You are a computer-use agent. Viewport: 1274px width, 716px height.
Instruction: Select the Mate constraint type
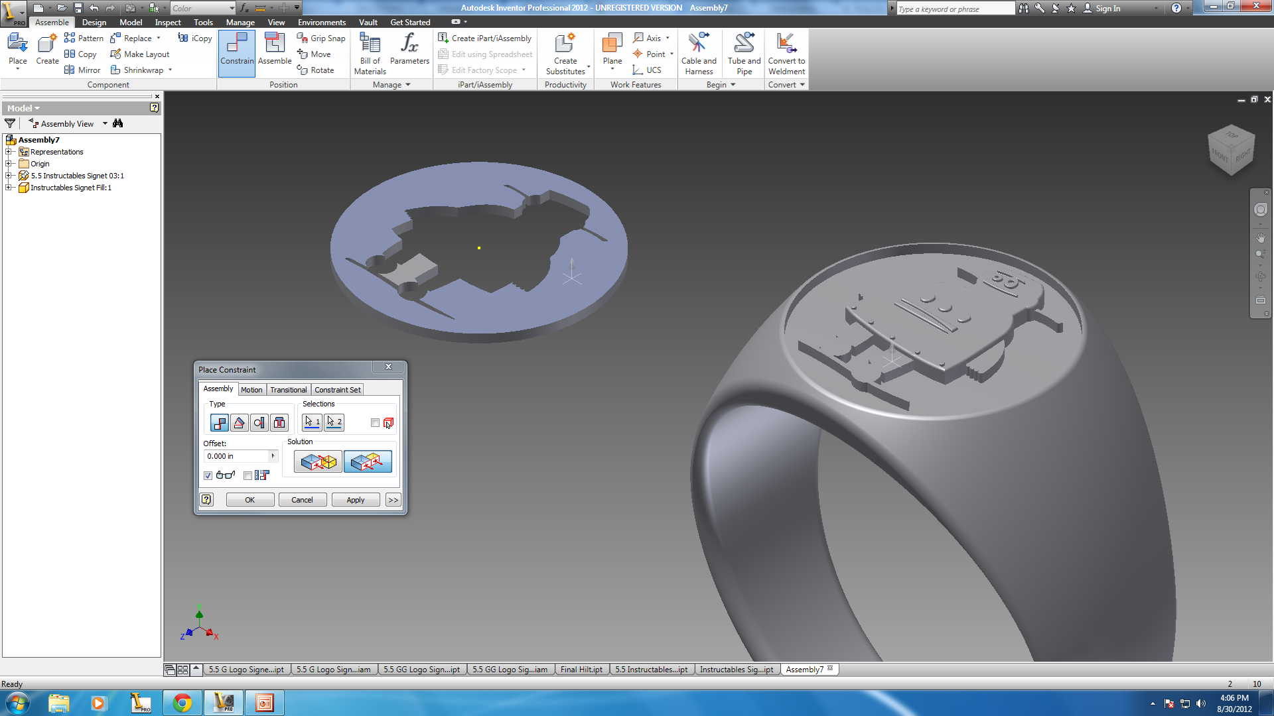click(220, 422)
